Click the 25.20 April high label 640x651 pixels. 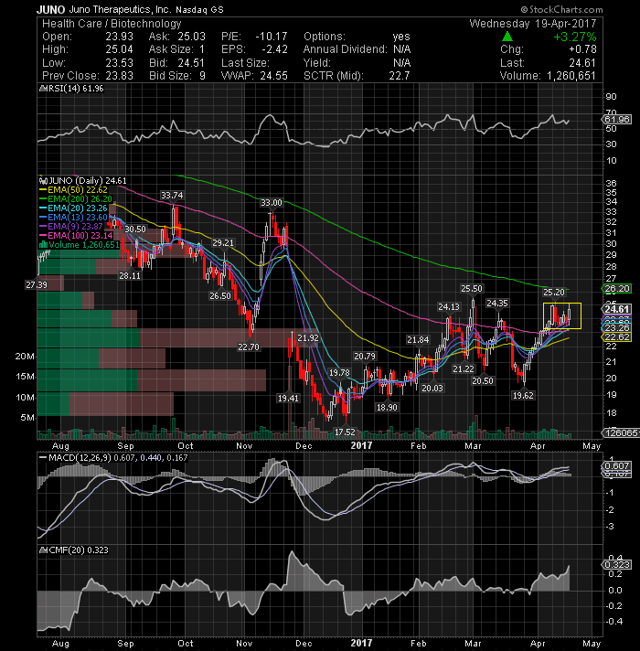[554, 293]
